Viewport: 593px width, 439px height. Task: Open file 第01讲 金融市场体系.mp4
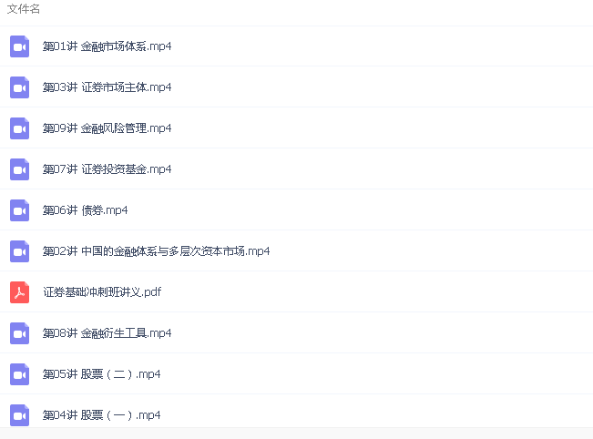(107, 46)
